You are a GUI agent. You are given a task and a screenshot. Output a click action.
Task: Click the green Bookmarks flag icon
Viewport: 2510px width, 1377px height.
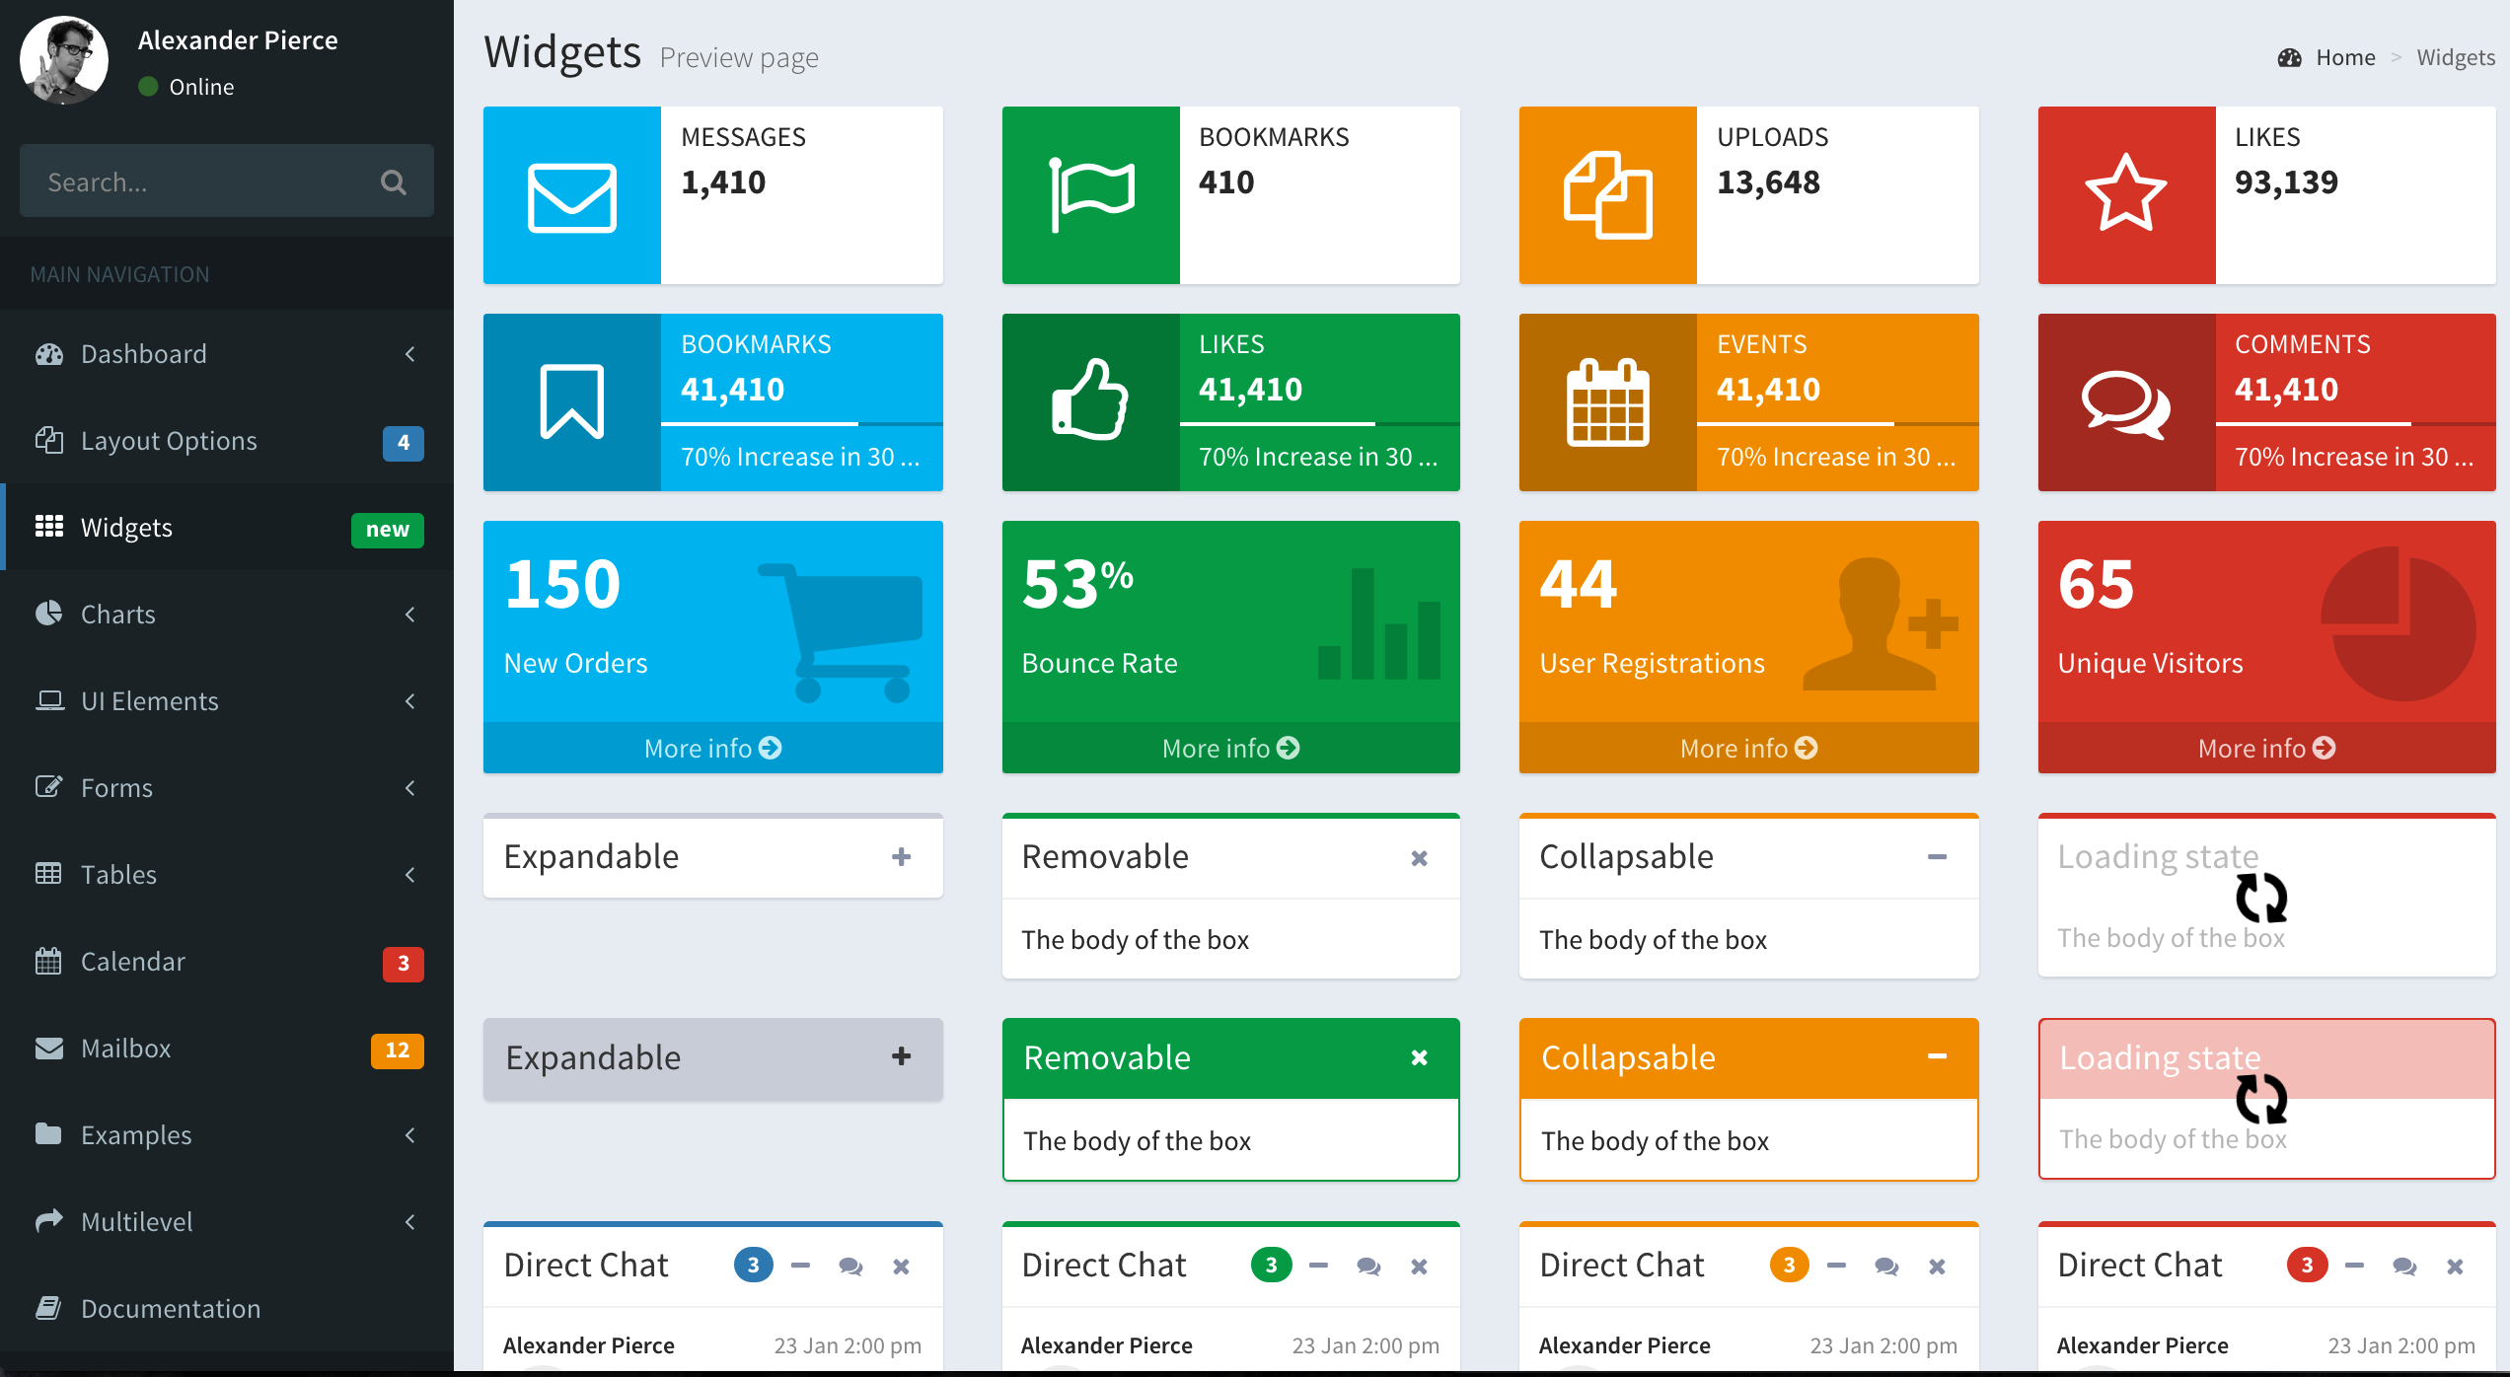coord(1090,195)
